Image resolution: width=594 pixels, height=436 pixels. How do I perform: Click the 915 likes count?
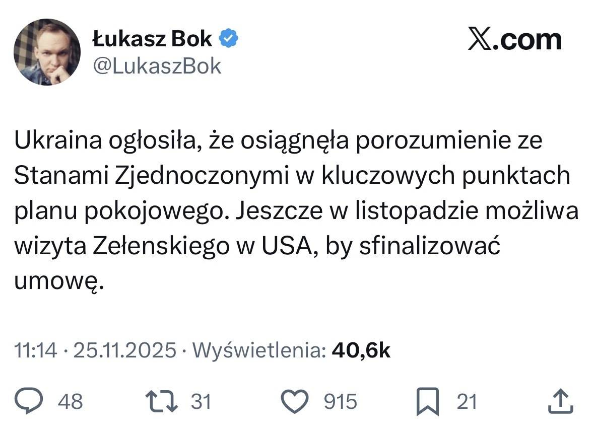340,402
